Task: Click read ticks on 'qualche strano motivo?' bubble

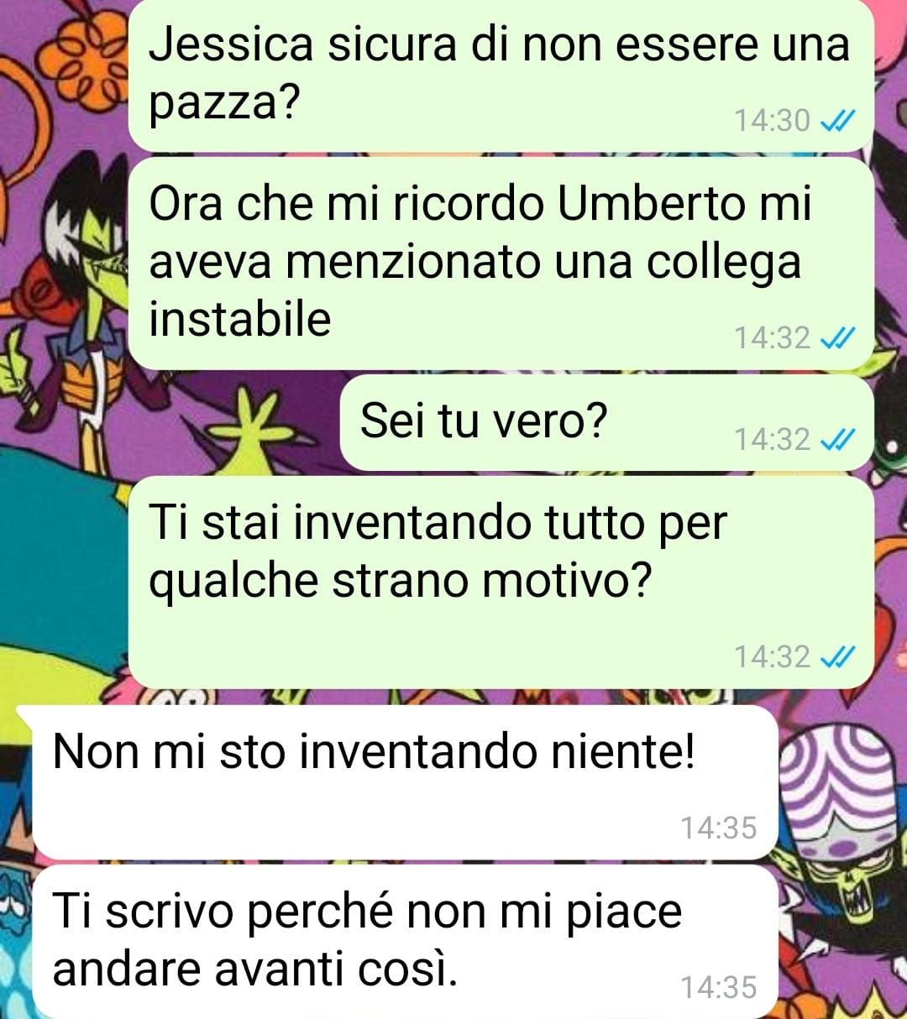Action: pos(836,656)
